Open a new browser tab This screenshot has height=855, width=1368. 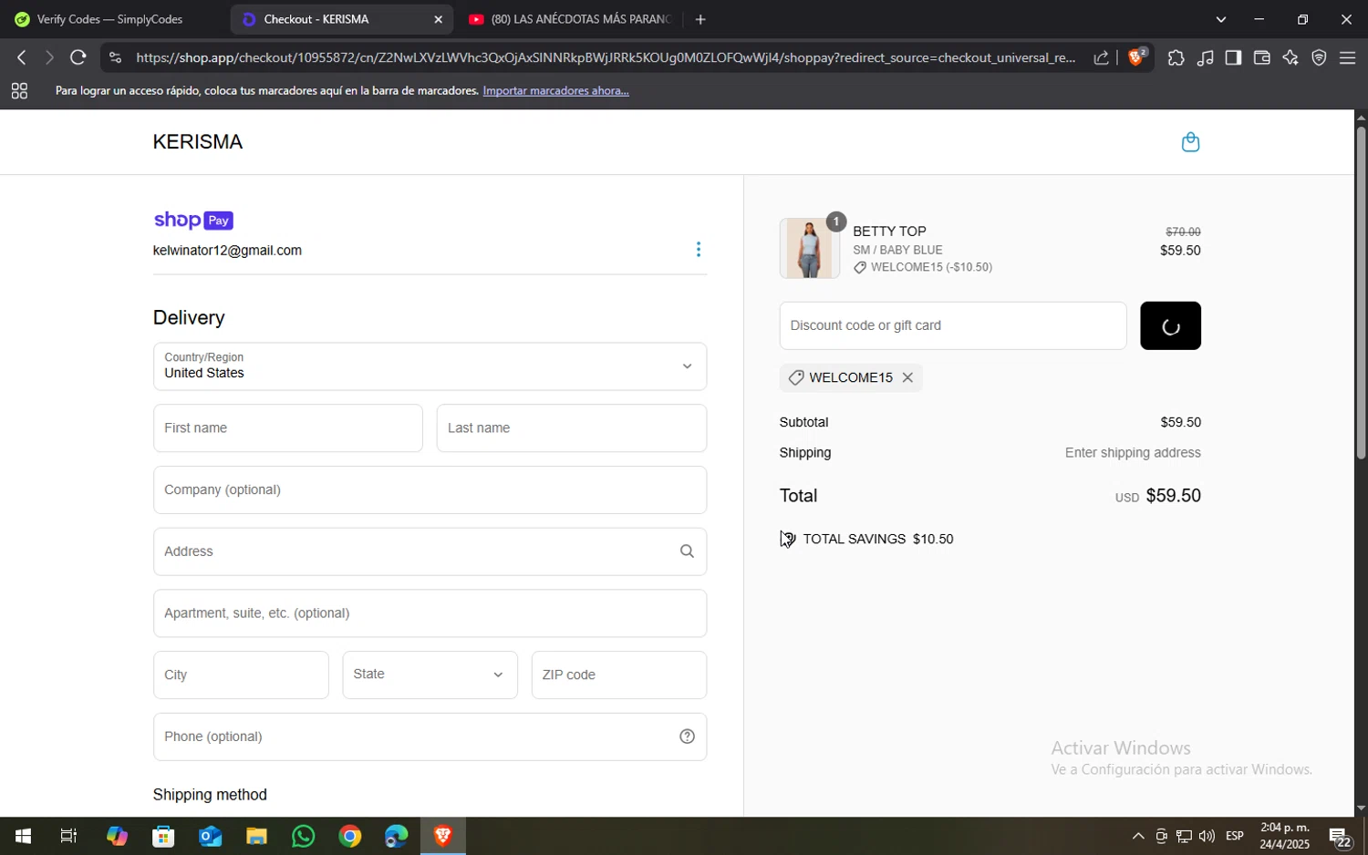point(700,19)
